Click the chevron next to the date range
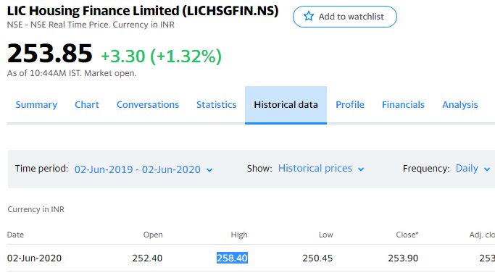The width and height of the screenshot is (495, 278). click(209, 170)
